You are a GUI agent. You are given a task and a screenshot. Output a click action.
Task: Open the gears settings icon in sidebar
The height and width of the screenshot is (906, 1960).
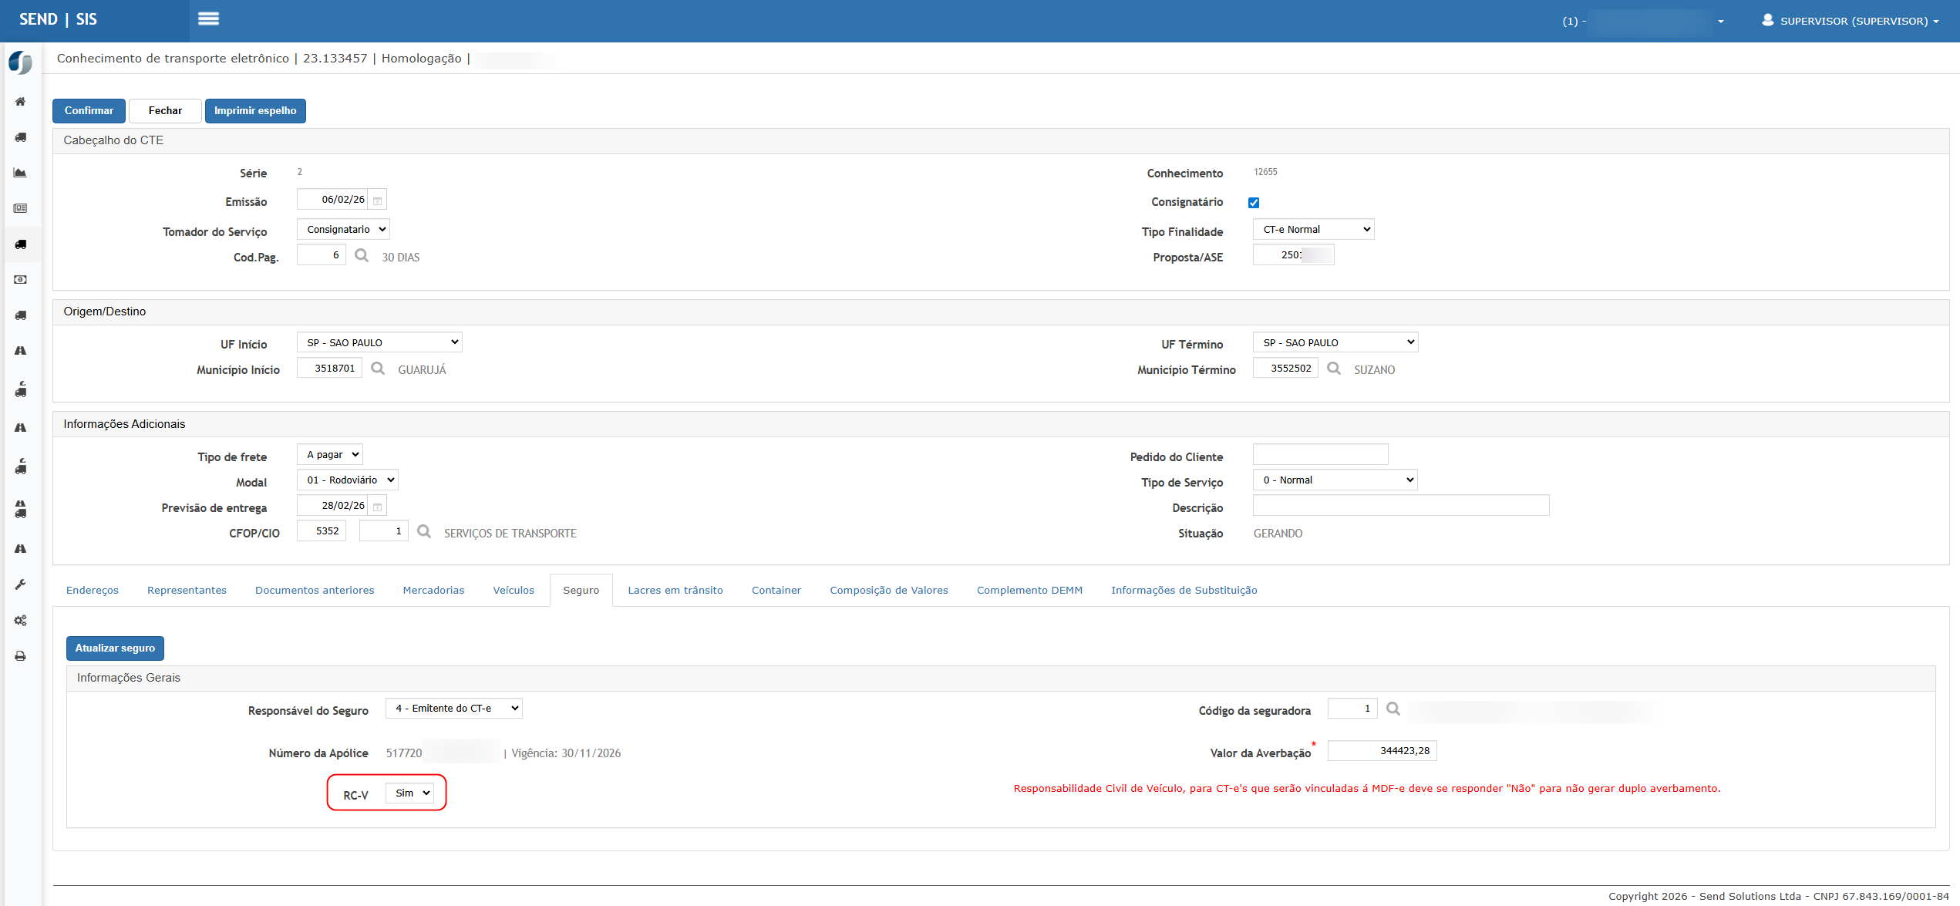point(21,621)
